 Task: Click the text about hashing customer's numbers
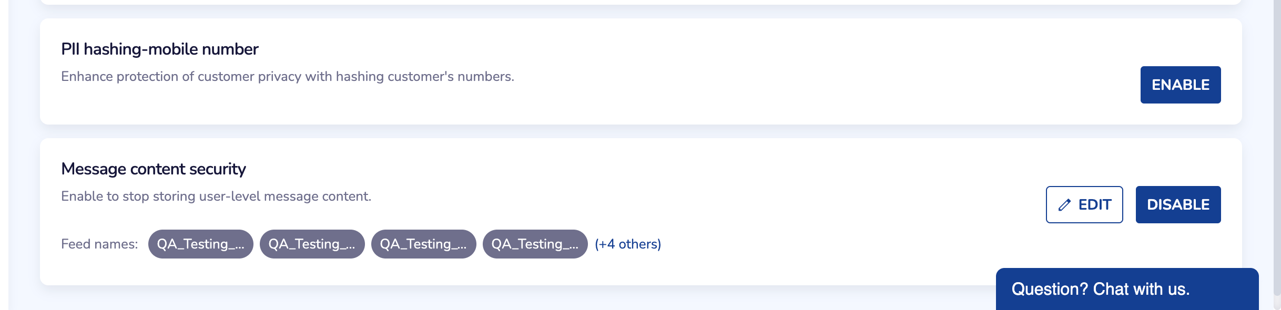(287, 77)
